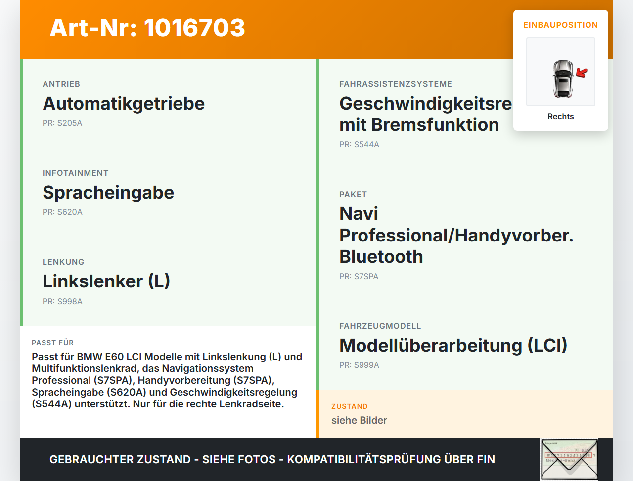This screenshot has height=481, width=633.
Task: Select the Linkslenker (L) steering option
Action: coord(106,281)
